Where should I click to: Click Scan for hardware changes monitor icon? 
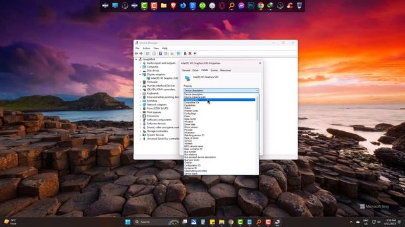click(x=178, y=54)
